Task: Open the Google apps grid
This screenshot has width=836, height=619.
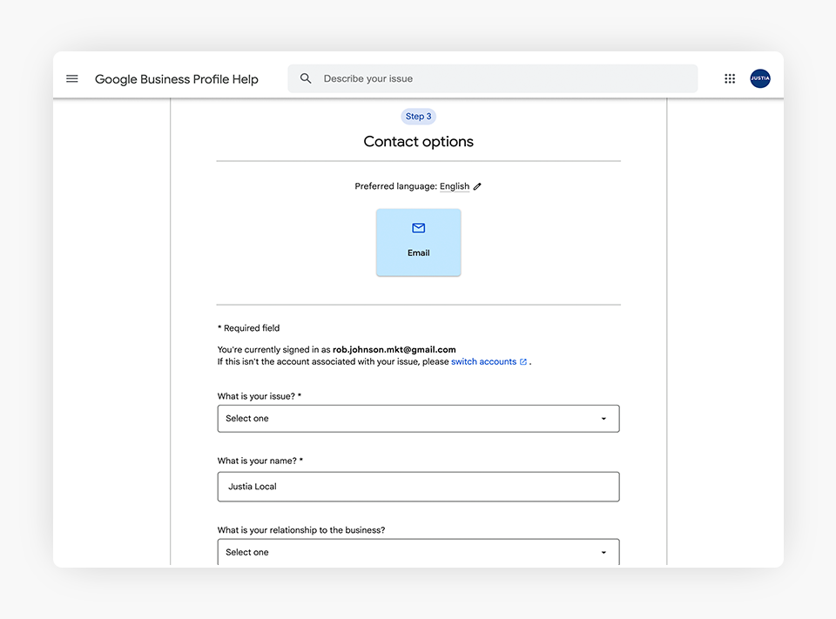Action: pos(730,78)
